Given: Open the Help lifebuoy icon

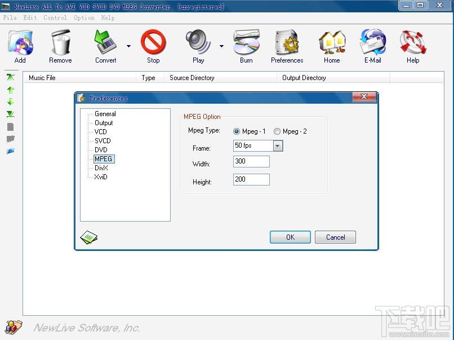Looking at the screenshot, I should (x=413, y=42).
